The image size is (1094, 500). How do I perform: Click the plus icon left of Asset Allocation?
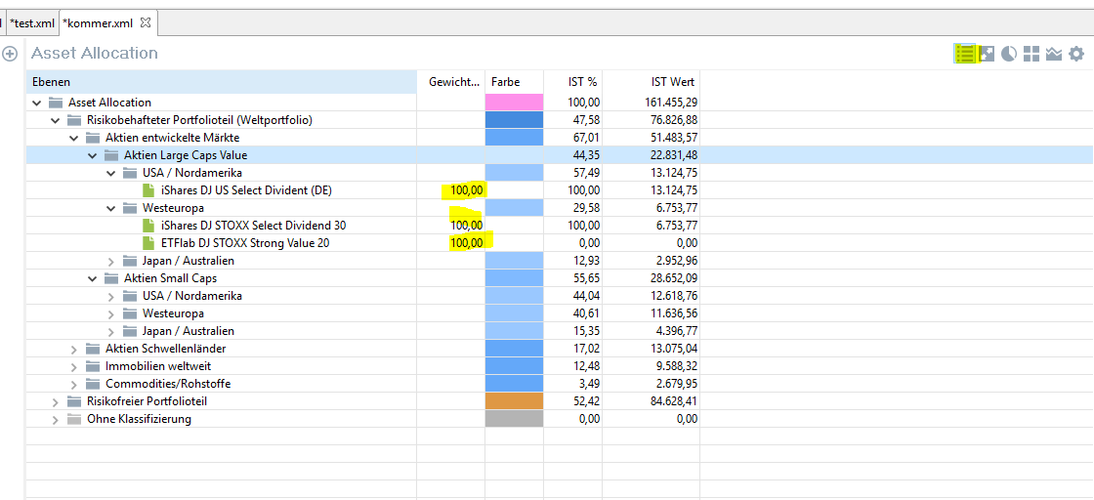10,54
